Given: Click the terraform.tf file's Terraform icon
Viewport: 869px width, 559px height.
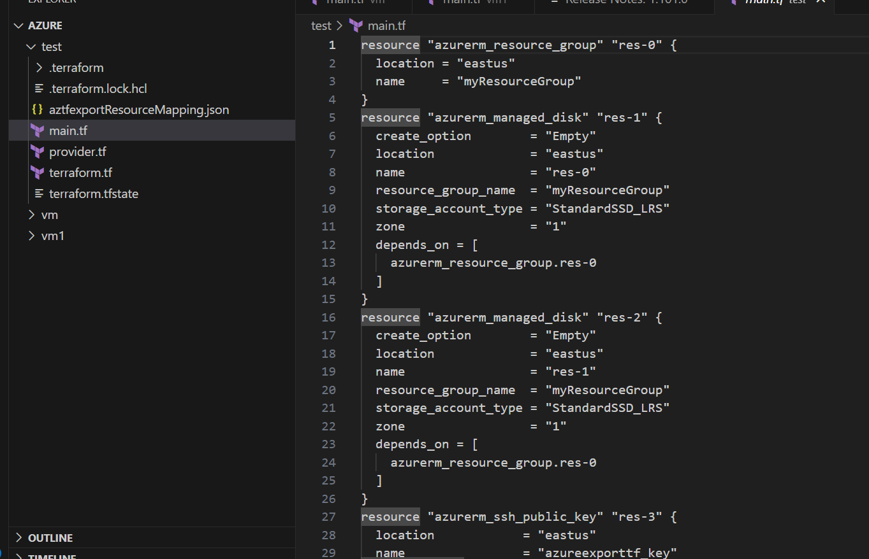Looking at the screenshot, I should [x=38, y=173].
